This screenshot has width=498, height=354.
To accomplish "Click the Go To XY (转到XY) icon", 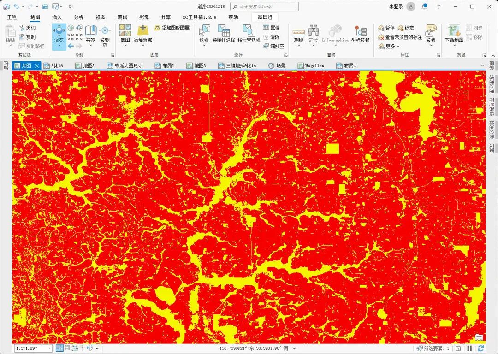I will tap(105, 36).
